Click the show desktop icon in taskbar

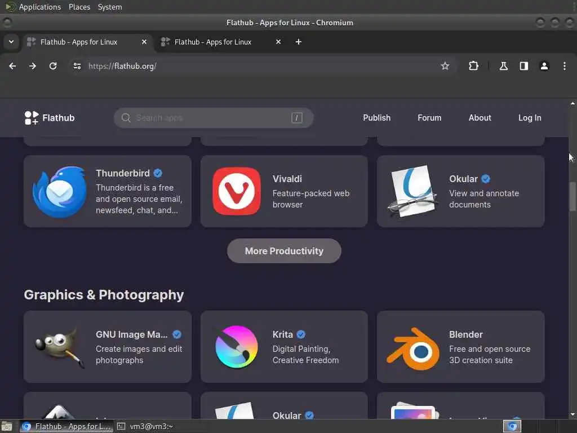point(7,426)
